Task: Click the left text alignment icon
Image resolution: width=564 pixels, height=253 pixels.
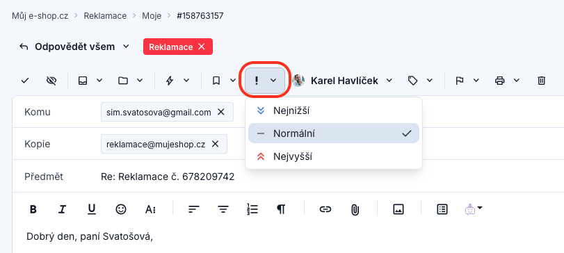Action: point(194,209)
